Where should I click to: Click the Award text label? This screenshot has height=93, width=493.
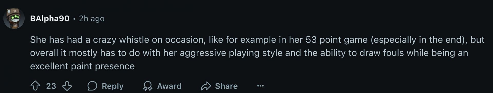pyautogui.click(x=169, y=86)
